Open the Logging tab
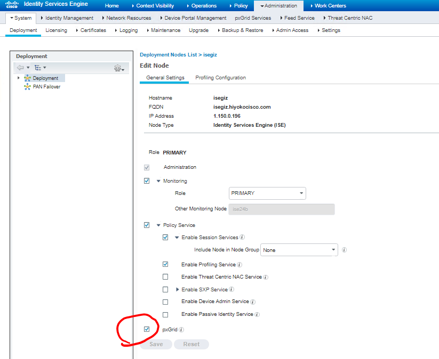The image size is (439, 359). click(x=126, y=30)
